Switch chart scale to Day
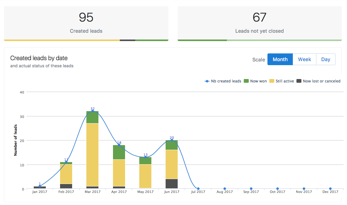 [x=325, y=60]
